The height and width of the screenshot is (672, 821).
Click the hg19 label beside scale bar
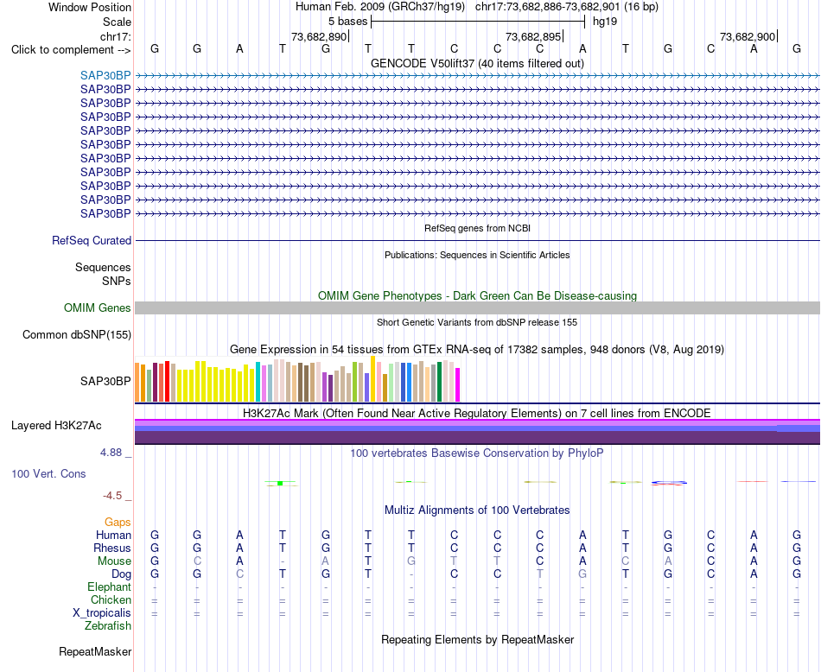click(x=605, y=22)
